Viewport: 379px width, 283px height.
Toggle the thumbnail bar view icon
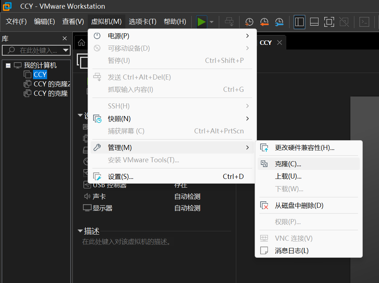tap(314, 22)
